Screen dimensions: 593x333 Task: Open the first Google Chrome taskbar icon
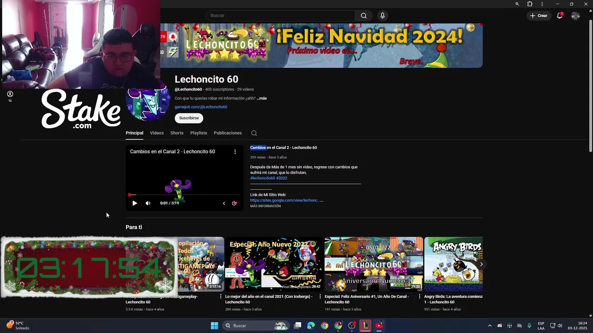click(325, 326)
